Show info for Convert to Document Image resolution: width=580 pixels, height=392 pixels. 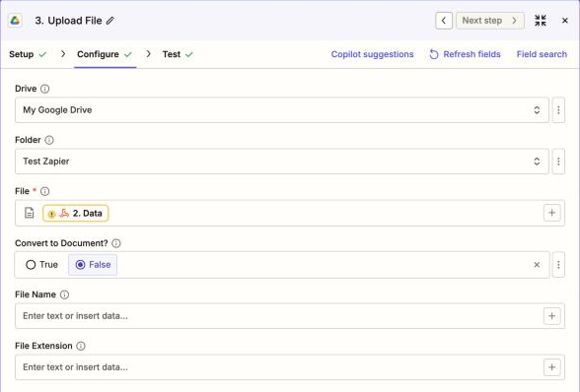116,243
